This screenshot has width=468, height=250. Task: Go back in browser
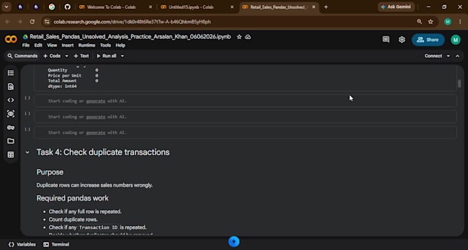(8, 22)
